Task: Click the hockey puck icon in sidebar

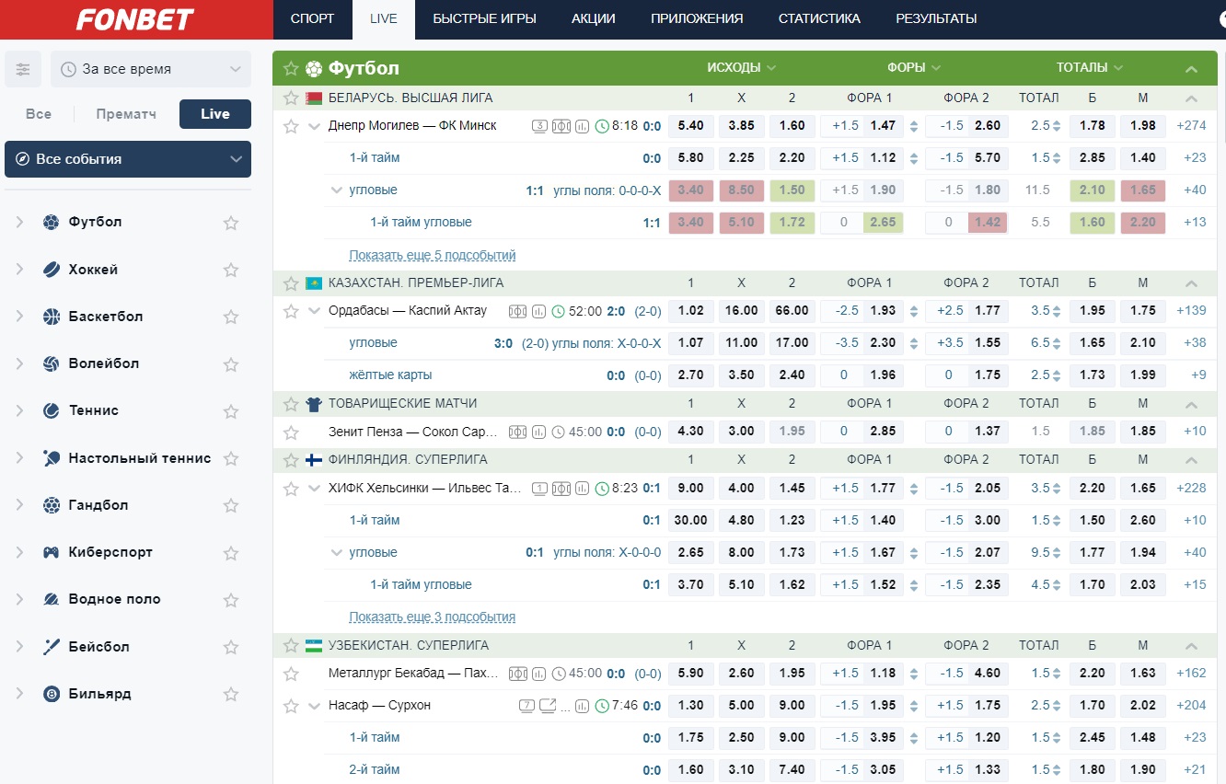Action: (x=52, y=270)
